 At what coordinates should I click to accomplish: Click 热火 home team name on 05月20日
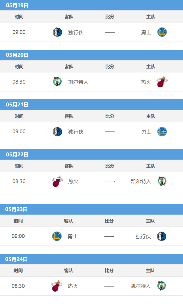click(x=146, y=82)
